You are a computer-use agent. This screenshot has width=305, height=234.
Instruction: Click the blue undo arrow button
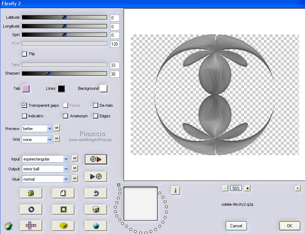click(96, 193)
